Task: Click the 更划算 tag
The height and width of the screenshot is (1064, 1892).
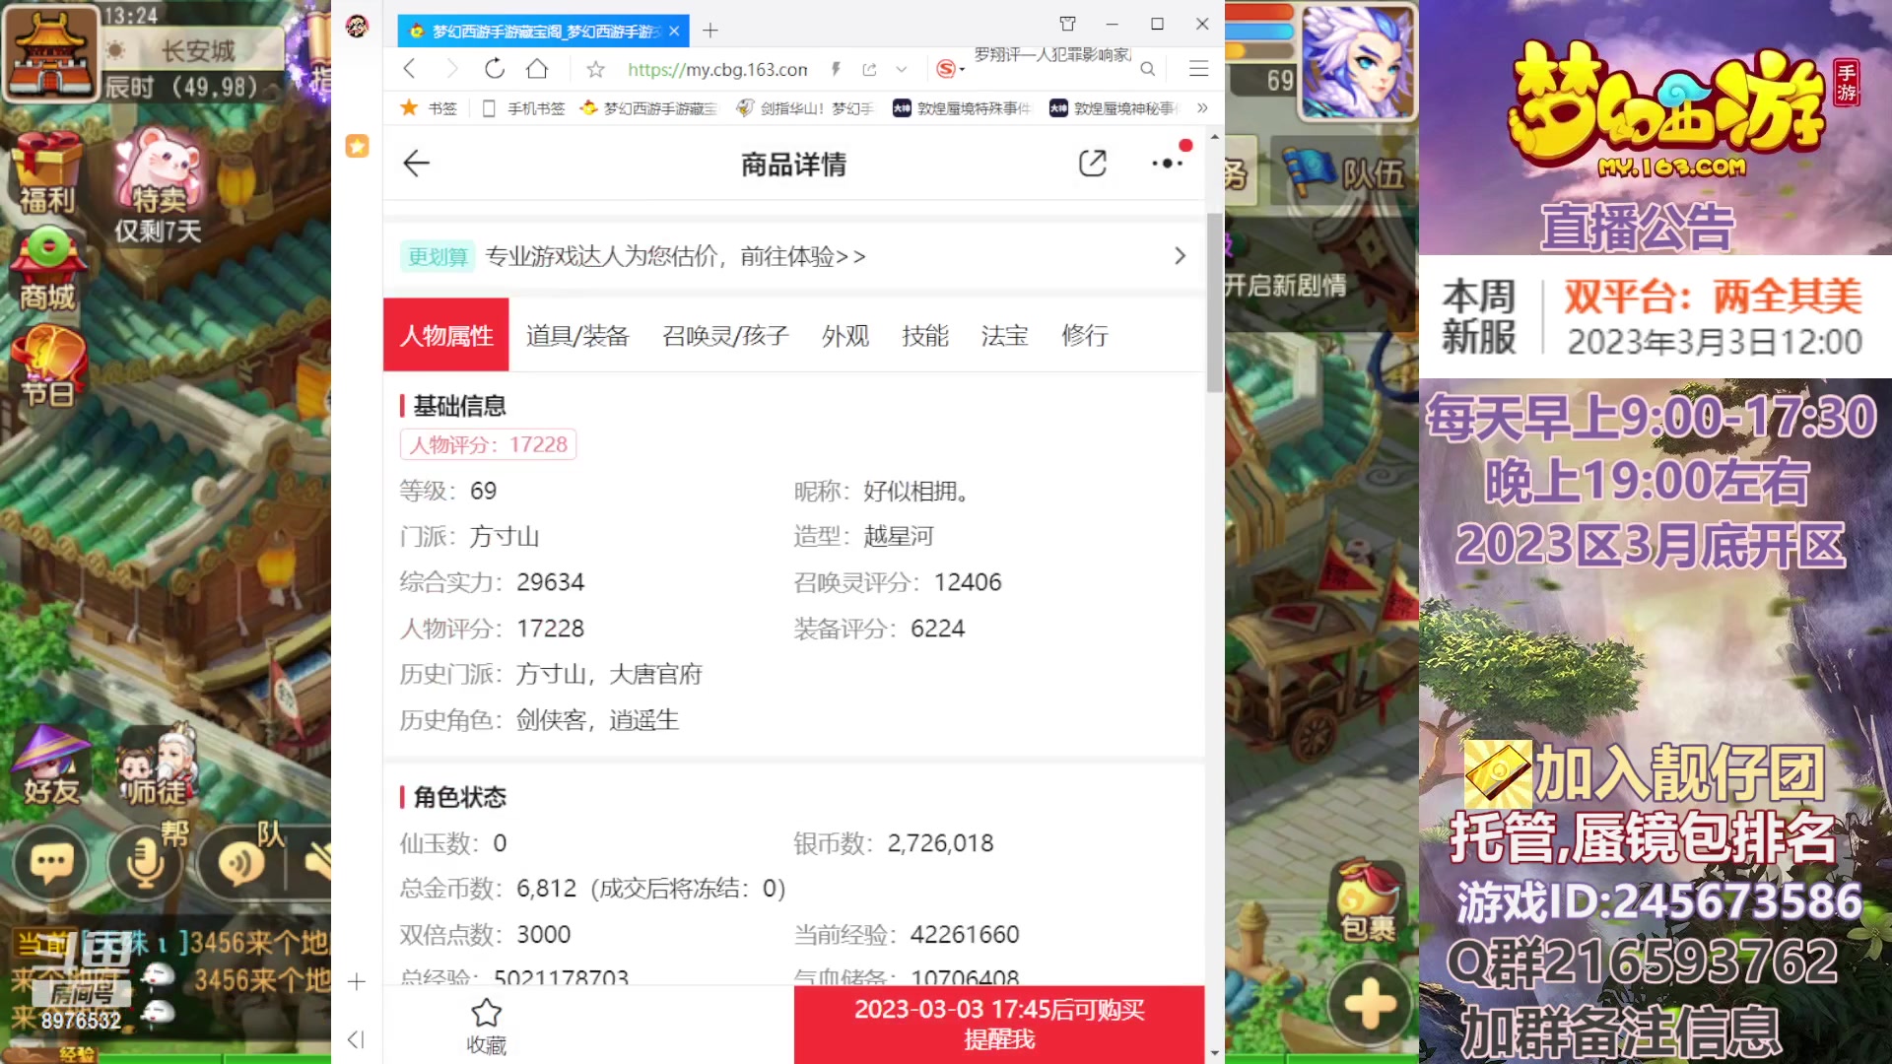Action: tap(438, 256)
